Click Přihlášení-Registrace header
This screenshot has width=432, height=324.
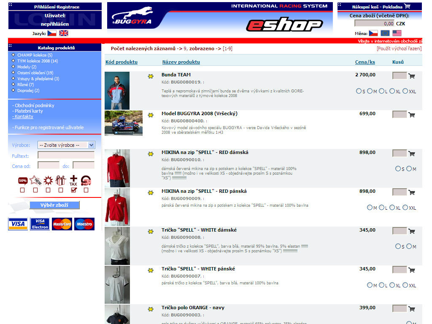click(x=57, y=7)
